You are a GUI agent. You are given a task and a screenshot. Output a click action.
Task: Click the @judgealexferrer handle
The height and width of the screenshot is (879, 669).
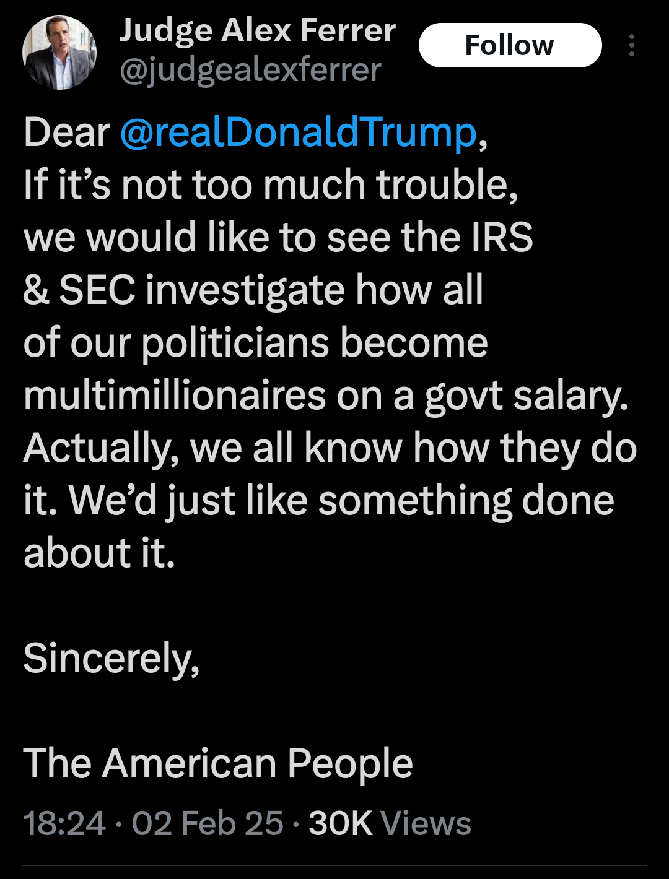[x=250, y=71]
